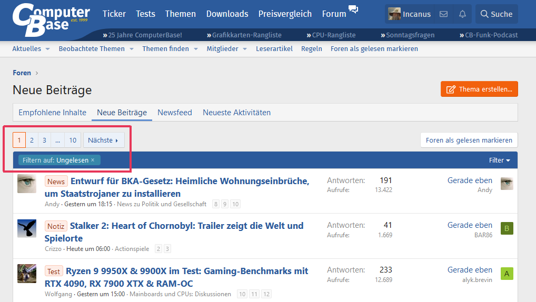This screenshot has height=302, width=536.
Task: Open the Filter dropdown in blue bar
Action: [500, 160]
